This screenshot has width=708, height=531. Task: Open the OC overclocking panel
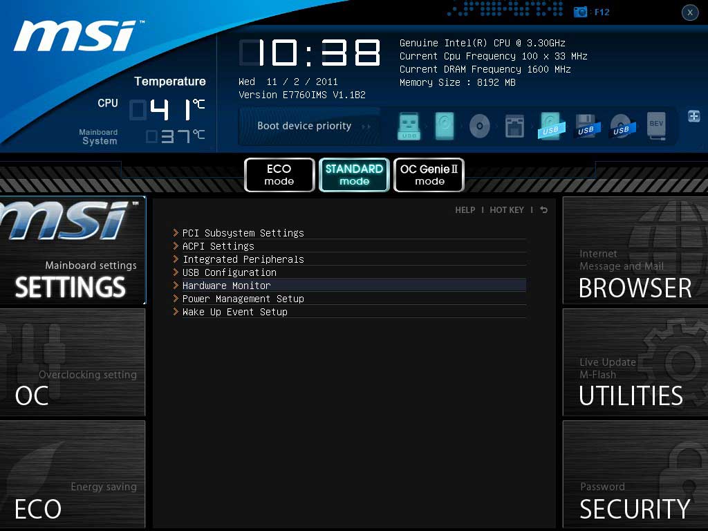[x=73, y=362]
